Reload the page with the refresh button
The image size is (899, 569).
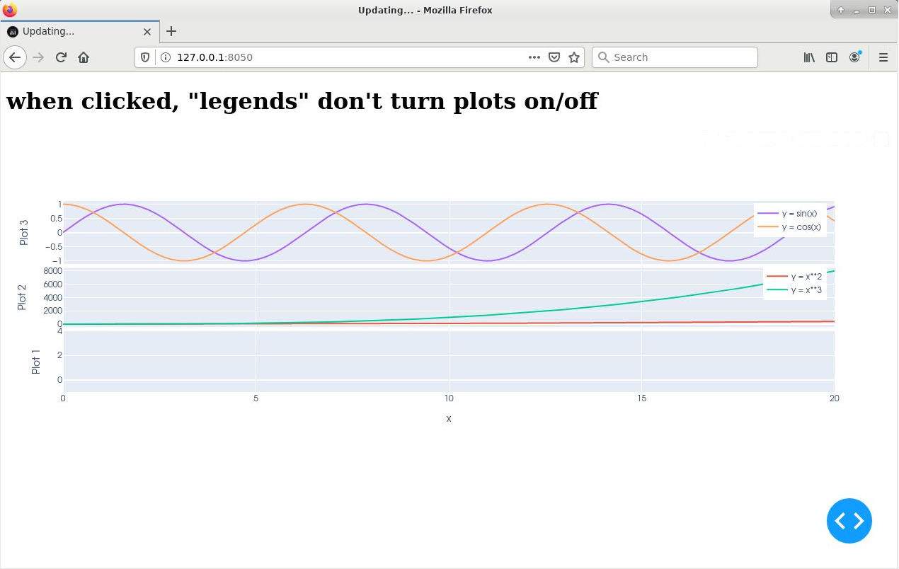(x=61, y=57)
